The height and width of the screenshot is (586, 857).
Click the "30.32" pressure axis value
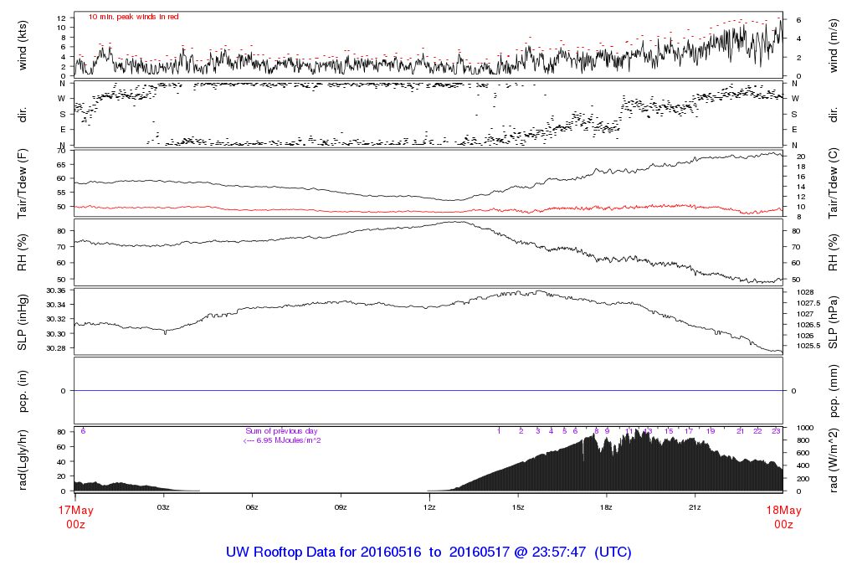(x=56, y=319)
